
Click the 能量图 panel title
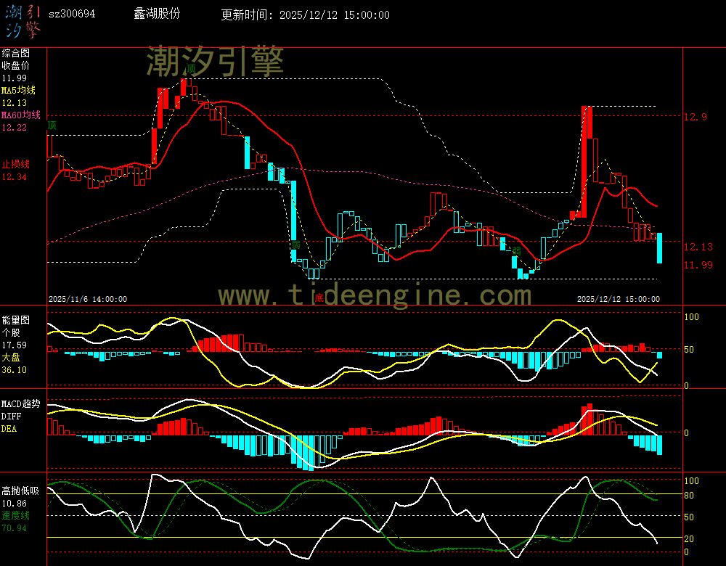tap(15, 320)
